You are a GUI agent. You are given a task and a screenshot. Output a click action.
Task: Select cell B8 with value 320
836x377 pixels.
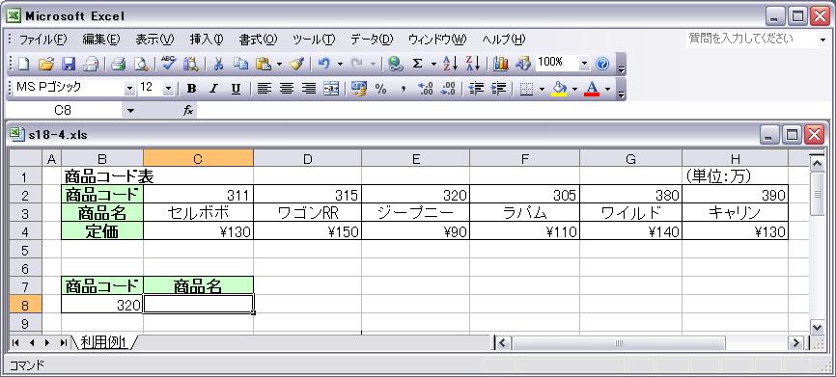point(102,305)
